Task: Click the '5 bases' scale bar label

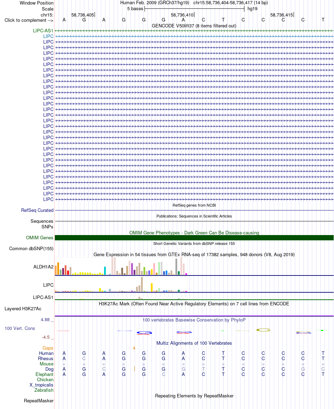Action: coord(135,8)
